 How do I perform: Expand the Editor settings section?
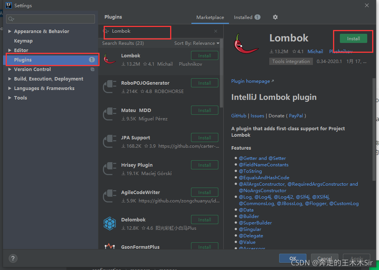[9, 50]
